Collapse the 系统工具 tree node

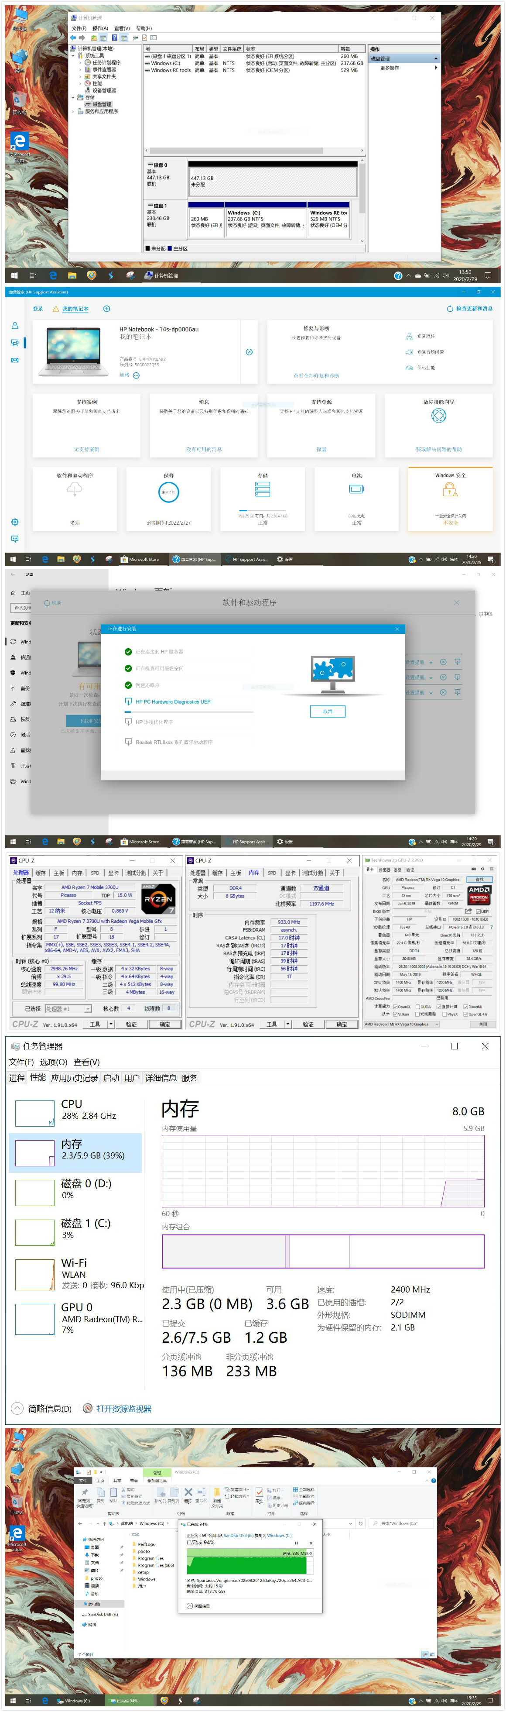click(73, 56)
